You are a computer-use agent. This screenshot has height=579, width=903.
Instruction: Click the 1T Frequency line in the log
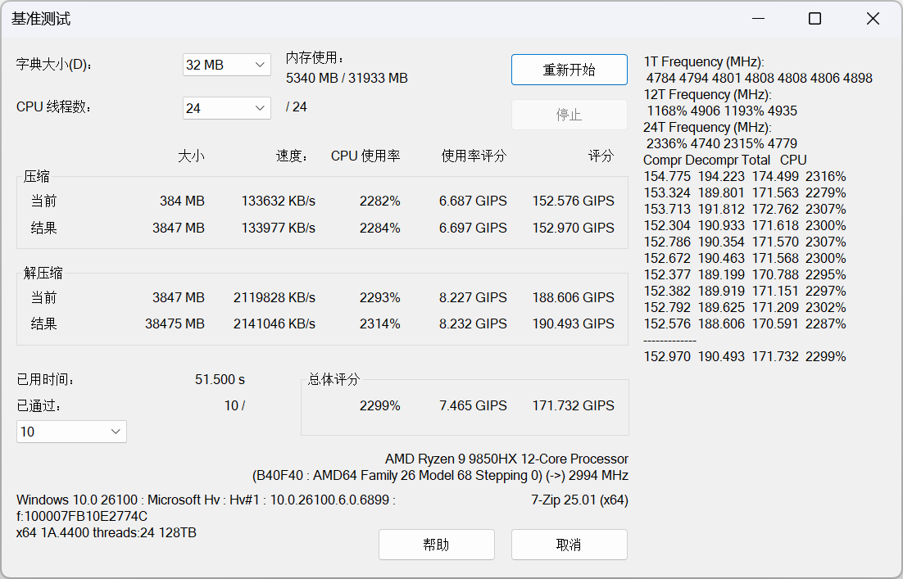(x=704, y=62)
